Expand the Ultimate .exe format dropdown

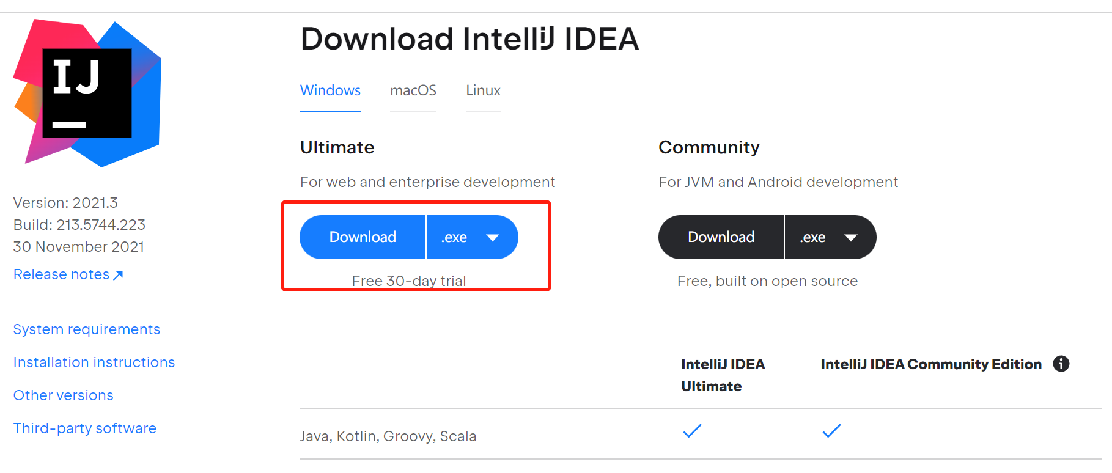tap(472, 237)
